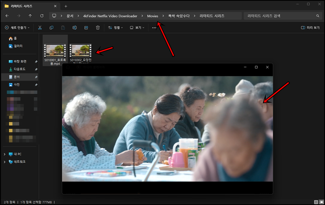Click 문서 in the address breadcrumb
The height and width of the screenshot is (205, 325).
(70, 16)
